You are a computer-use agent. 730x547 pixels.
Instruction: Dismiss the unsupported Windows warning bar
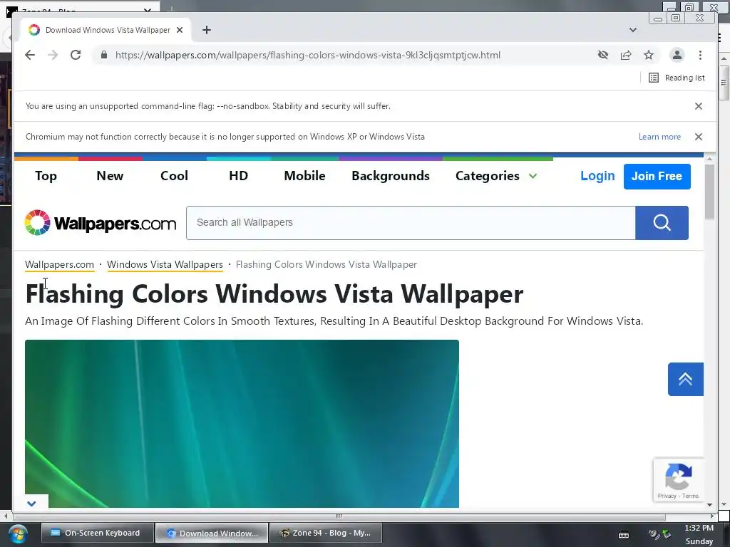click(x=699, y=137)
